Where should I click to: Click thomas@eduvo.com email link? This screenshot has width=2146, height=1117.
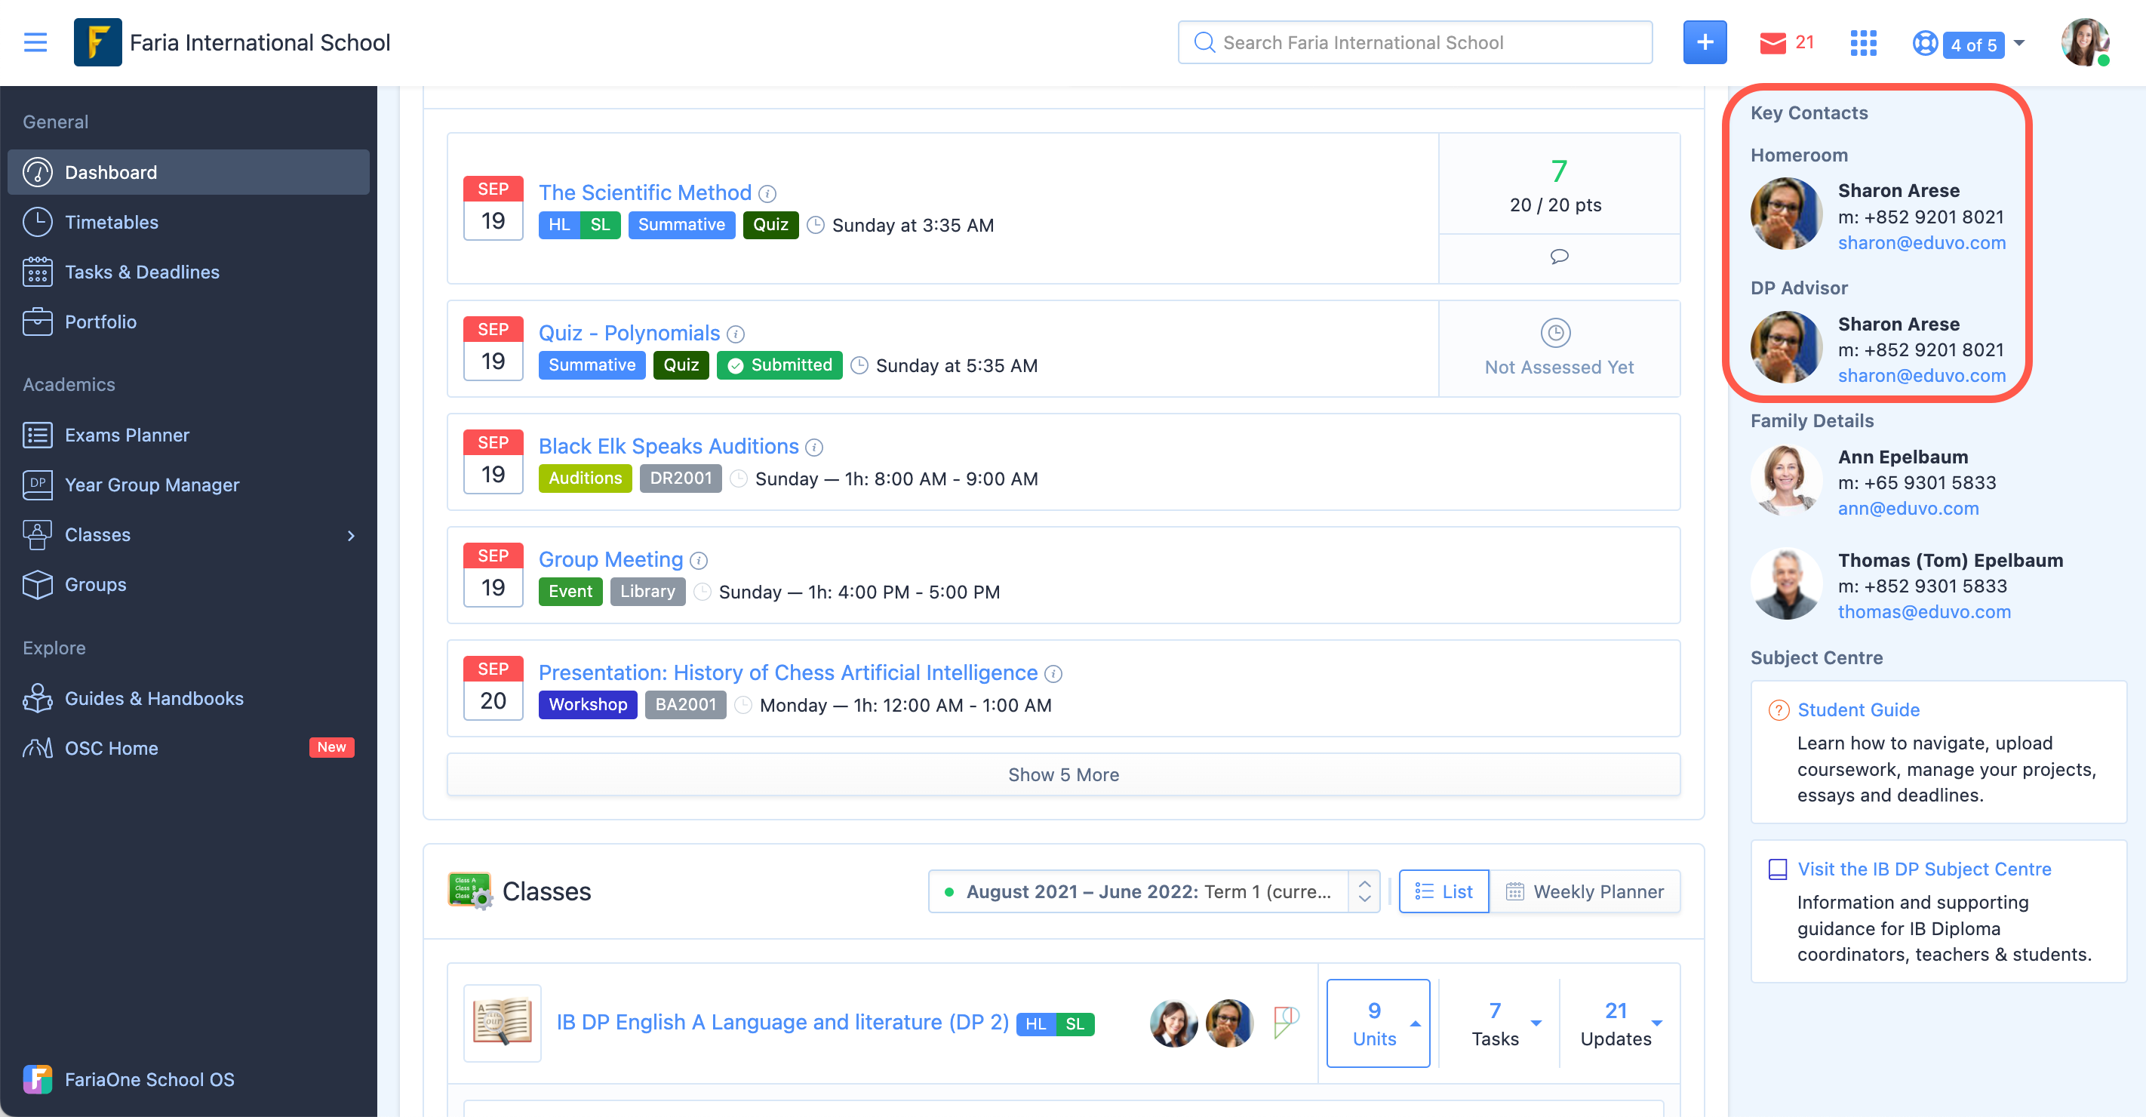[1923, 611]
